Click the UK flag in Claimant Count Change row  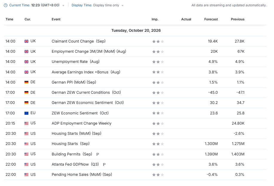26,41
